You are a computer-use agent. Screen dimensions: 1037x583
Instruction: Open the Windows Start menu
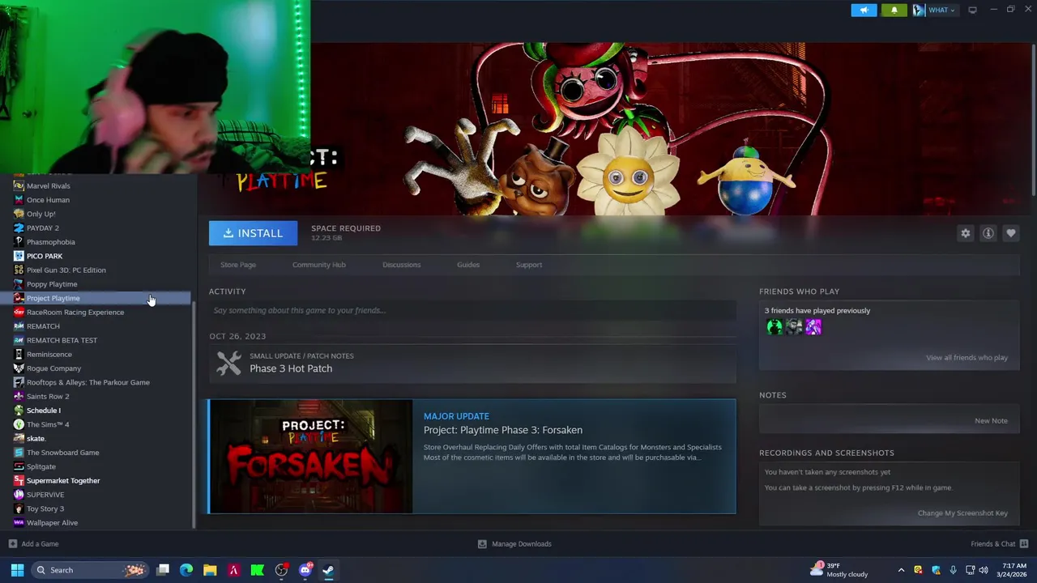coord(17,570)
